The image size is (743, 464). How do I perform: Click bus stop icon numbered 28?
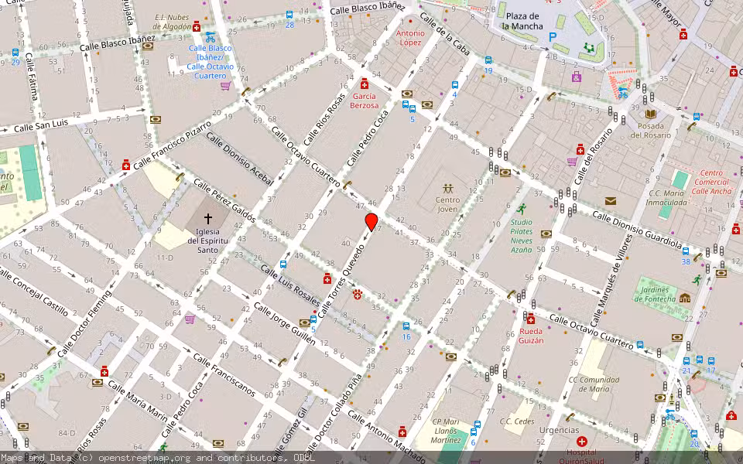(289, 15)
